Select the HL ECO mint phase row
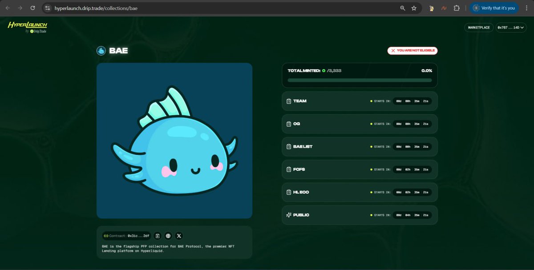The image size is (534, 270). [x=360, y=192]
